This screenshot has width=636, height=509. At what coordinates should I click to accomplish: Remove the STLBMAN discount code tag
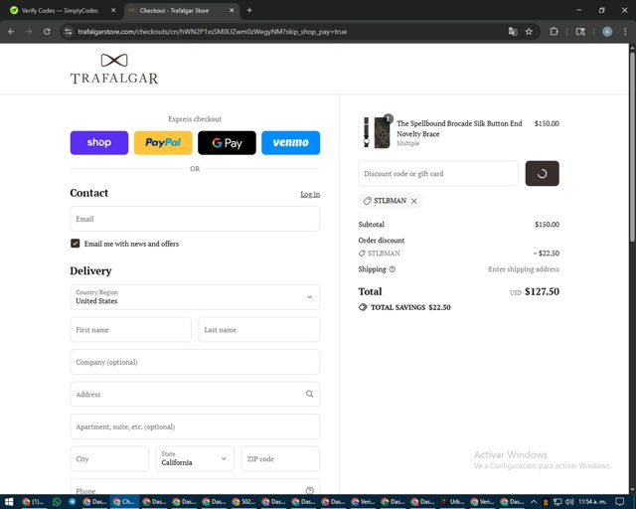pyautogui.click(x=413, y=201)
